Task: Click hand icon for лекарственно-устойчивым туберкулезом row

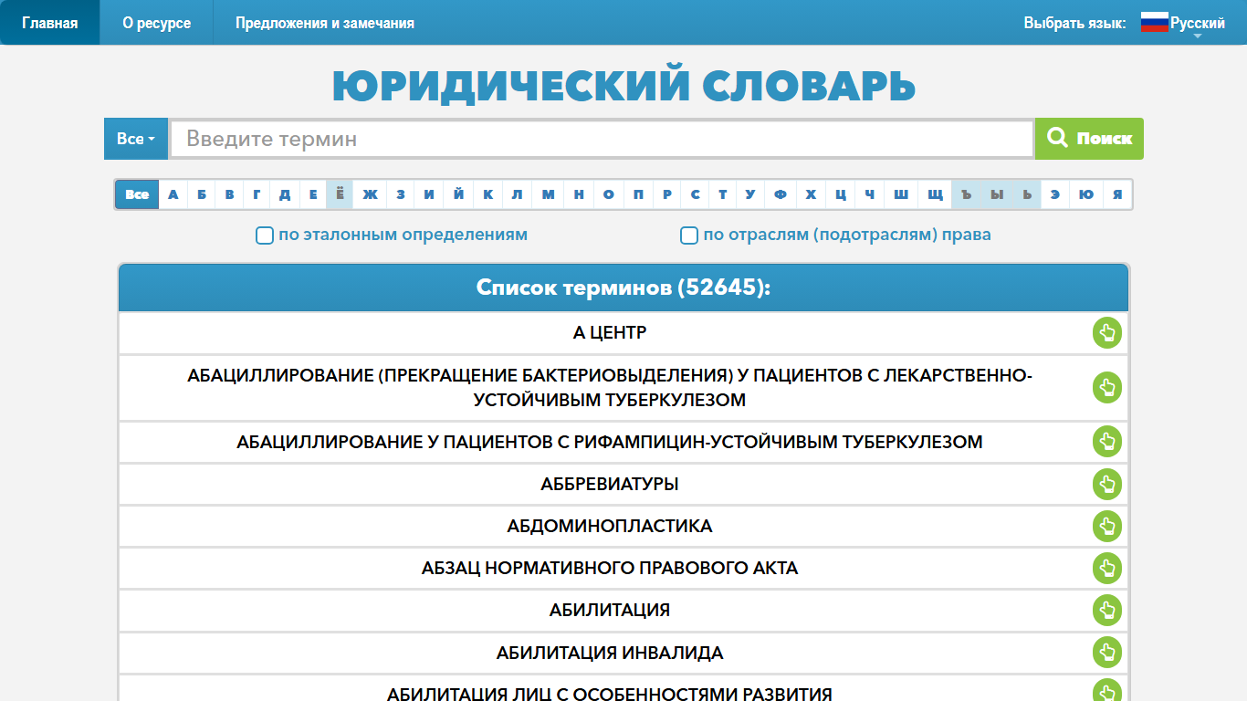Action: pyautogui.click(x=1107, y=388)
